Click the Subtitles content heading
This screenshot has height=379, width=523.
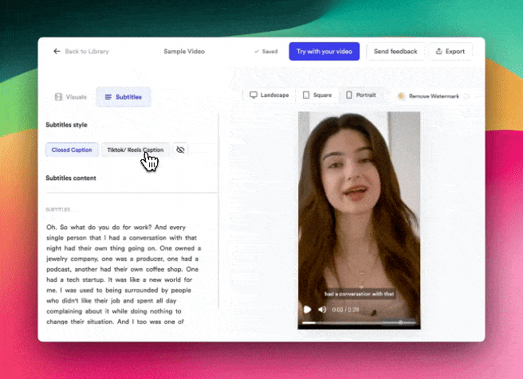click(71, 178)
